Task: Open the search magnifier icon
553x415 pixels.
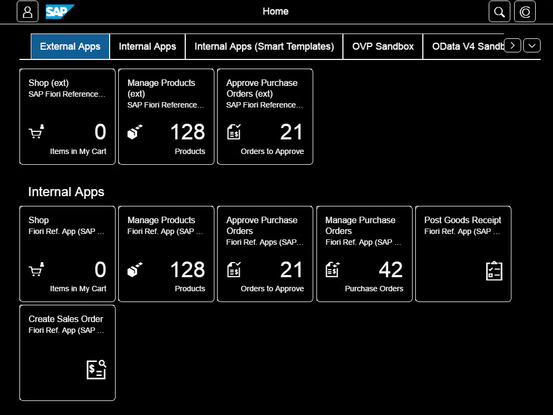Action: (x=499, y=12)
